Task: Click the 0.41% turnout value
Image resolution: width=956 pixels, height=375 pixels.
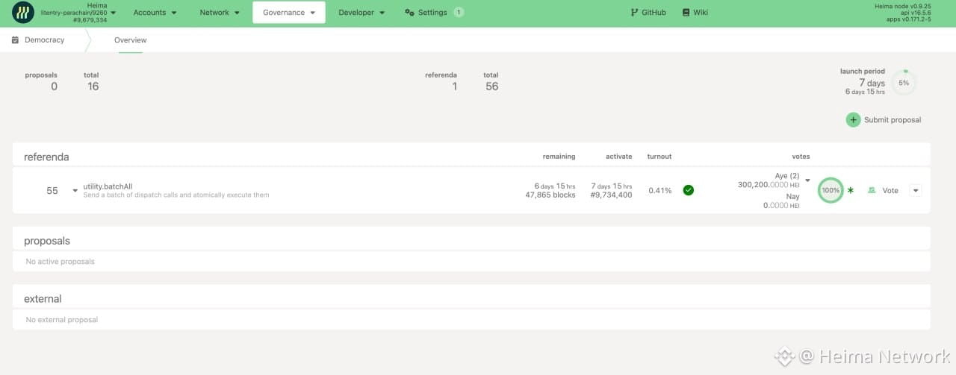Action: pos(659,190)
